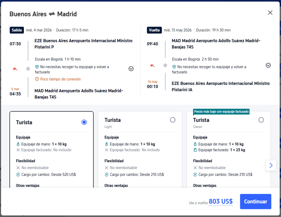281x217 pixels.
Task: Expand return Bogotá layover details
Action: coord(268,65)
